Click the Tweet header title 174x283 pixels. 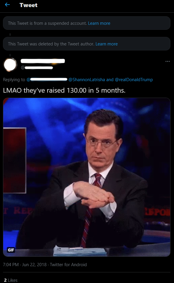point(28,5)
